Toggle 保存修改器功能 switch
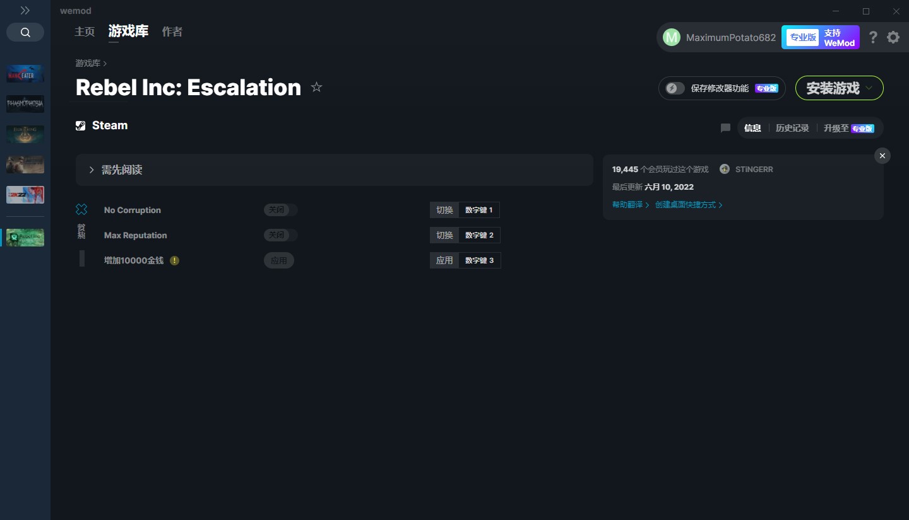The image size is (909, 520). (x=675, y=88)
